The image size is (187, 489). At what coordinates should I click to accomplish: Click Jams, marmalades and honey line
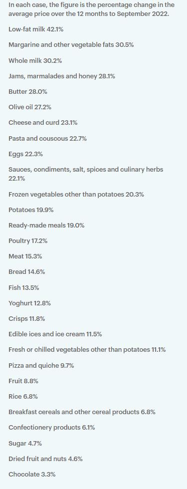[62, 76]
